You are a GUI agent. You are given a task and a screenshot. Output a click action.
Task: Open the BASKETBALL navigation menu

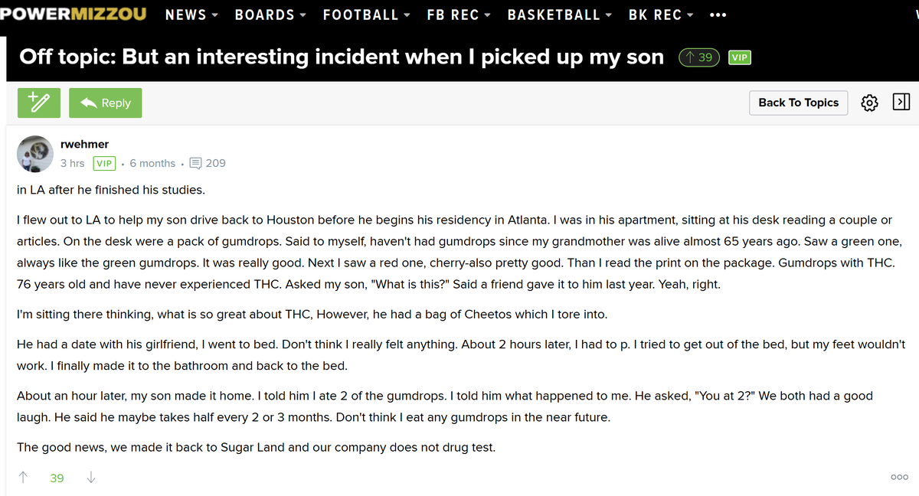[560, 15]
